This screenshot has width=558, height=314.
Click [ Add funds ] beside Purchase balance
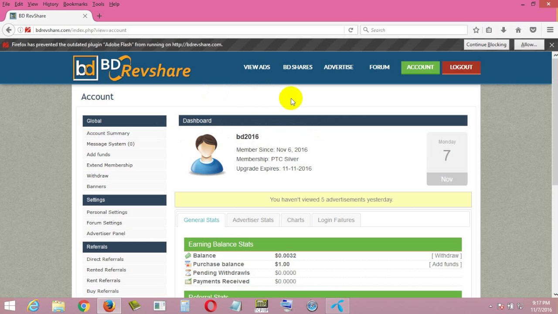click(445, 264)
